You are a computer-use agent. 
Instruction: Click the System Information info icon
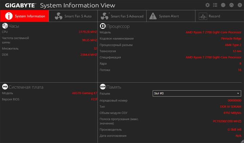pyautogui.click(x=8, y=16)
